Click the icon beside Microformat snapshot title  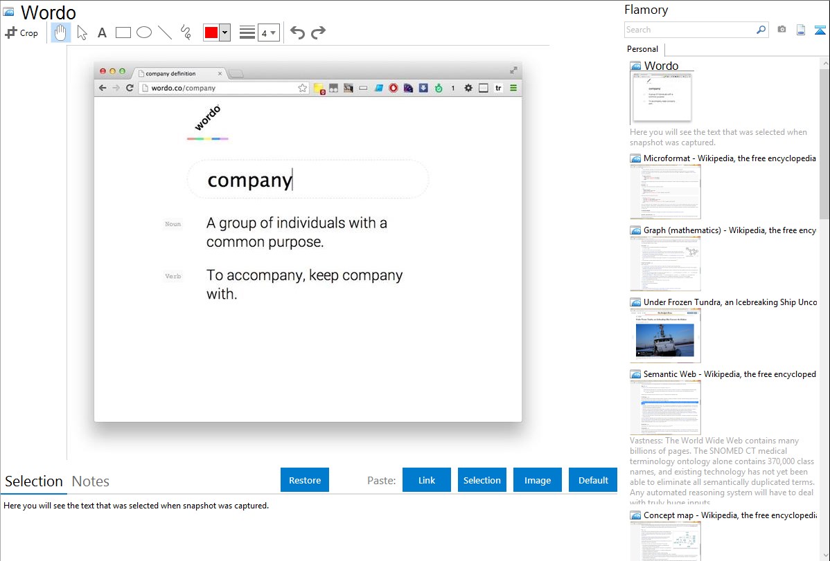(635, 158)
